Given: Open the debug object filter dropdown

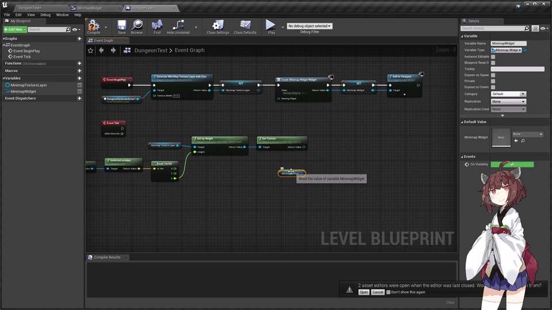Looking at the screenshot, I should pyautogui.click(x=309, y=26).
